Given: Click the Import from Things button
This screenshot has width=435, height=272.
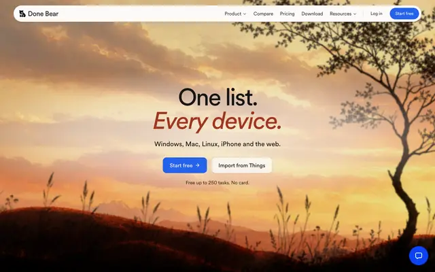Looking at the screenshot, I should coord(242,165).
